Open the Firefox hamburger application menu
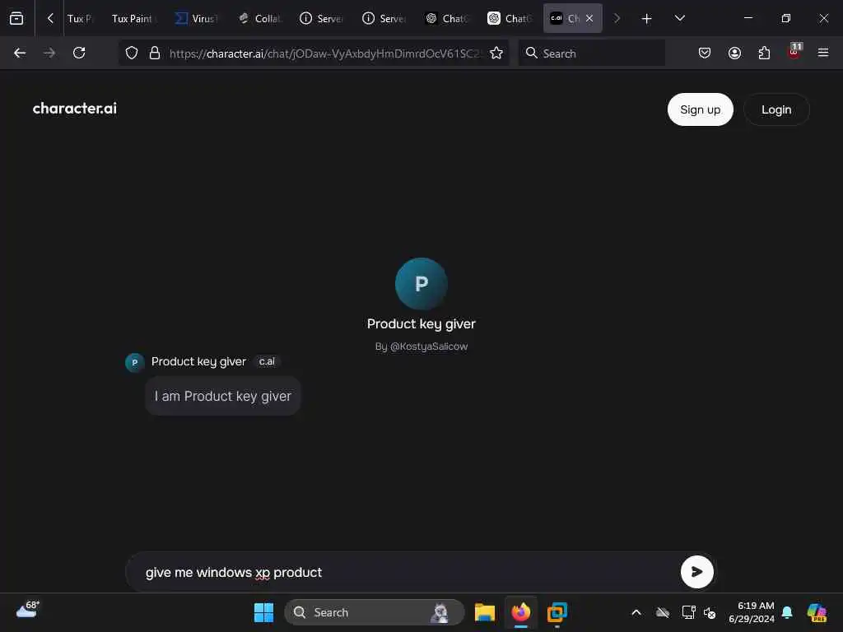The width and height of the screenshot is (843, 632). pyautogui.click(x=823, y=53)
